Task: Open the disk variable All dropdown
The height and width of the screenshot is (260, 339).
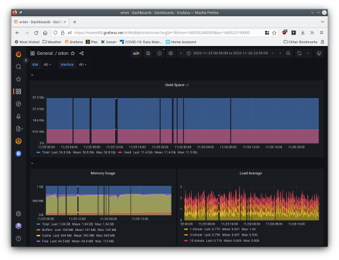Action: 47,64
